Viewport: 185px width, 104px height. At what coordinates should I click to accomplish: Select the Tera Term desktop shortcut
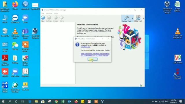click(25, 86)
